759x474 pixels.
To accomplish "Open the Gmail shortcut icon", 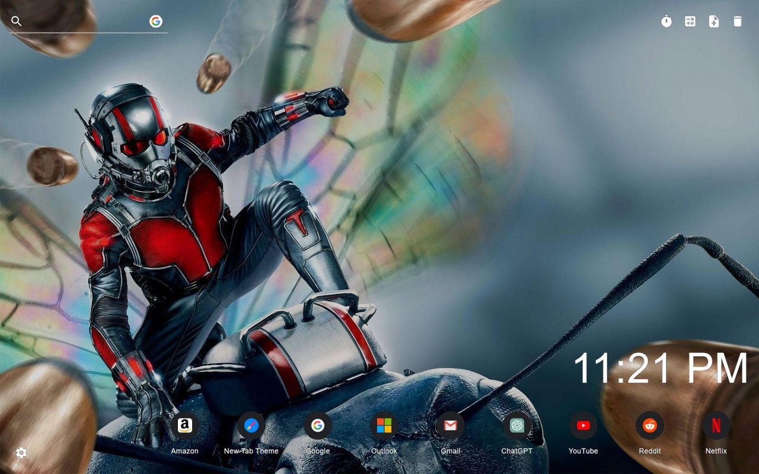I will pyautogui.click(x=451, y=425).
